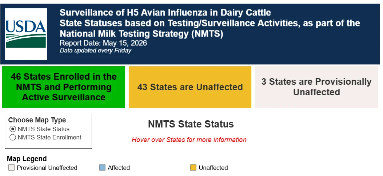Click the 43 States are Unaffected tile

pos(190,87)
